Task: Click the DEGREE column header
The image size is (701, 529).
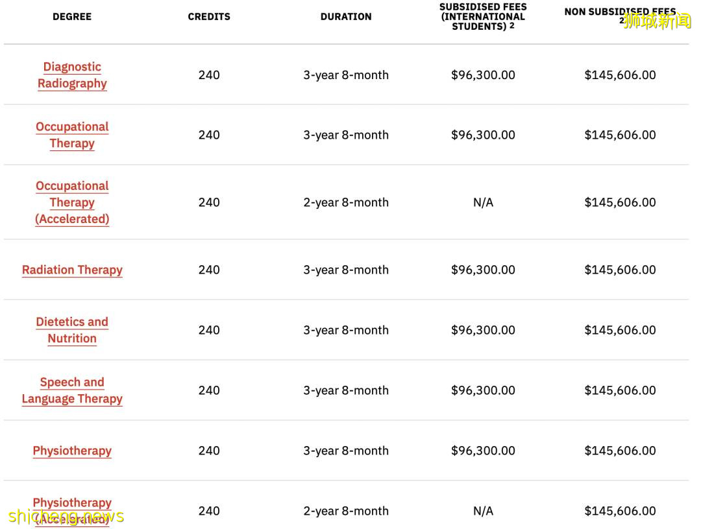Action: [x=72, y=17]
